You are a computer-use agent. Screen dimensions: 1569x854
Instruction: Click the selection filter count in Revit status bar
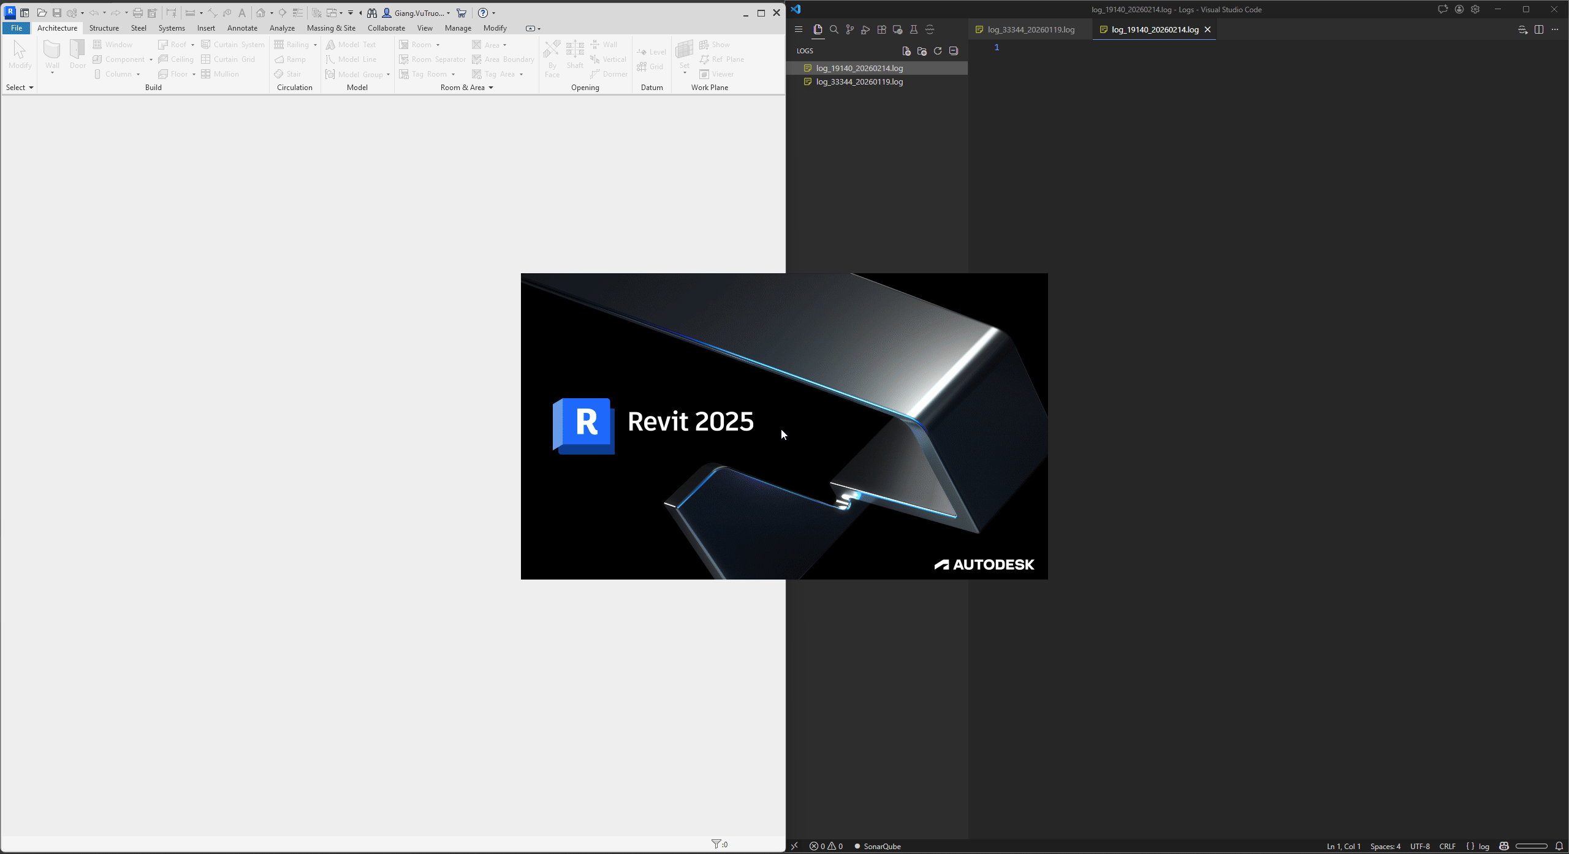pos(720,844)
